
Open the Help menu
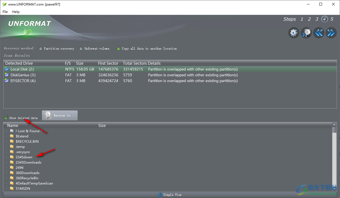click(x=16, y=12)
